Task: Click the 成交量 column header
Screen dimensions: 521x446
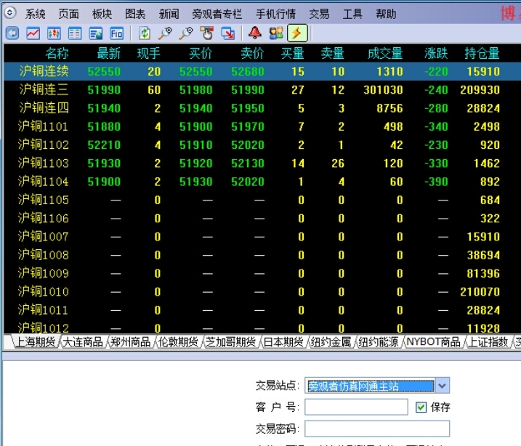Action: pyautogui.click(x=385, y=53)
